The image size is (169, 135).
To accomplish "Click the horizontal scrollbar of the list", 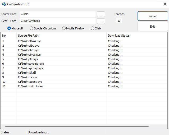I will pos(77,126).
